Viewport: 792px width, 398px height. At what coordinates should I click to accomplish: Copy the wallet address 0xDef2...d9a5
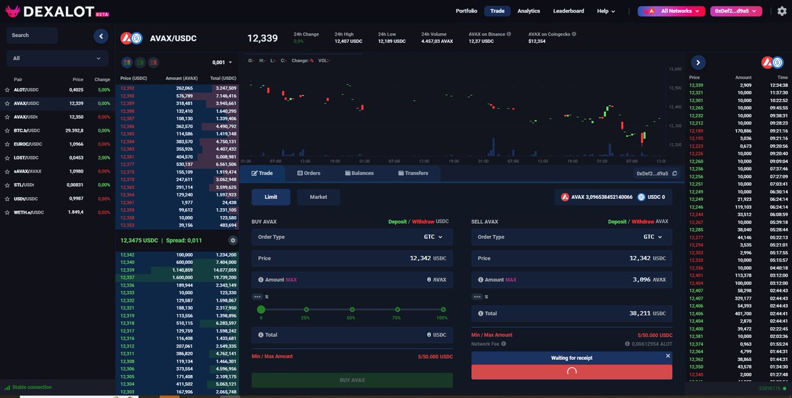[675, 173]
